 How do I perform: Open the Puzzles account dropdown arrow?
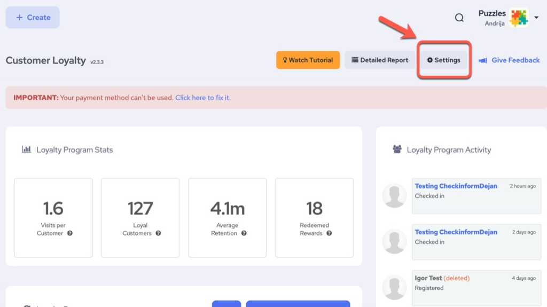click(536, 18)
